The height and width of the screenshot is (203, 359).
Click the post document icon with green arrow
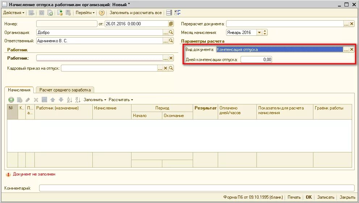pyautogui.click(x=60, y=13)
